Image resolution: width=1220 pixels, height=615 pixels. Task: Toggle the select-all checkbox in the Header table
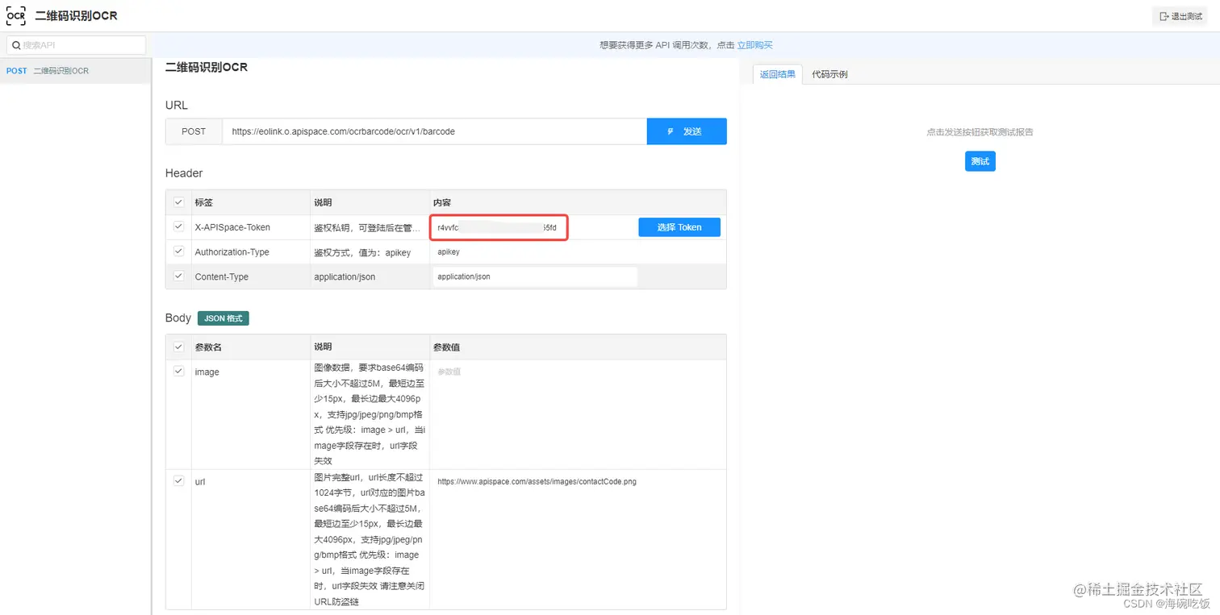coord(178,202)
